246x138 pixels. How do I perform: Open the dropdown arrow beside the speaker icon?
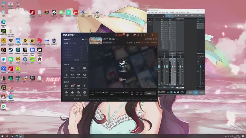[113, 93]
